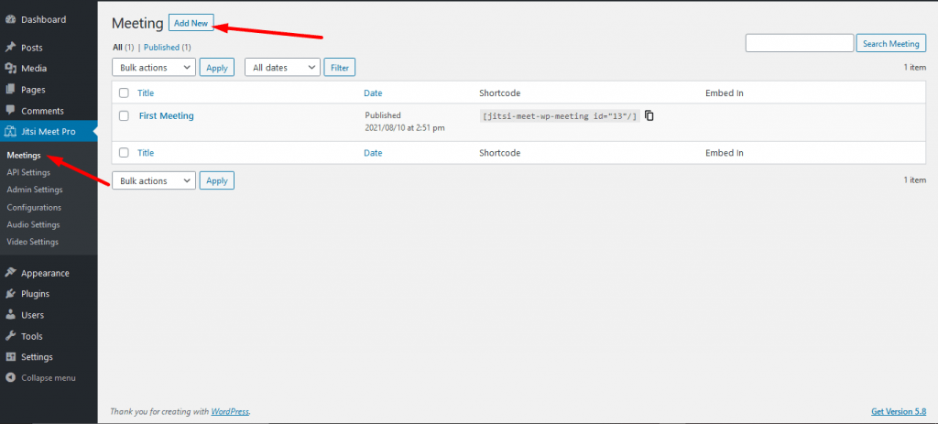Screen dimensions: 938x424
Task: Focus the meeting search input field
Action: 799,44
